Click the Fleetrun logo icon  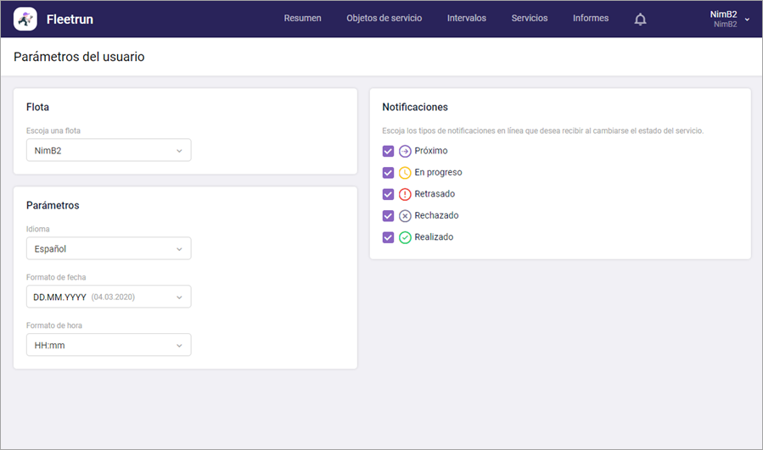click(25, 19)
